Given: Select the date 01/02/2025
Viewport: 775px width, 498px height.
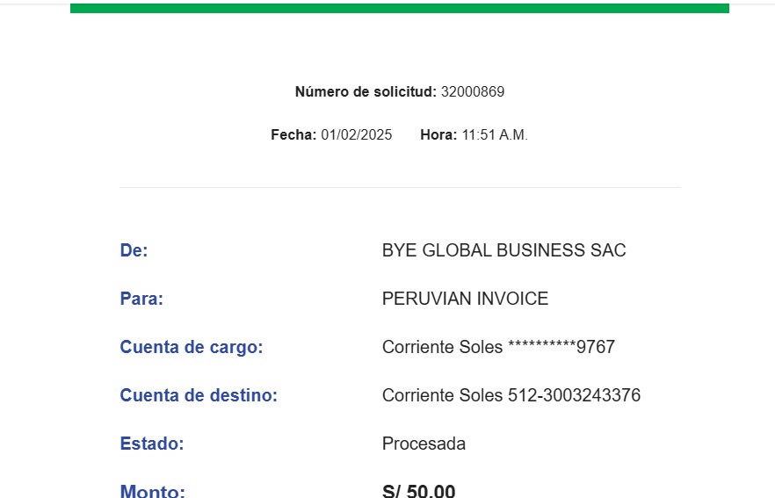Looking at the screenshot, I should pos(357,135).
